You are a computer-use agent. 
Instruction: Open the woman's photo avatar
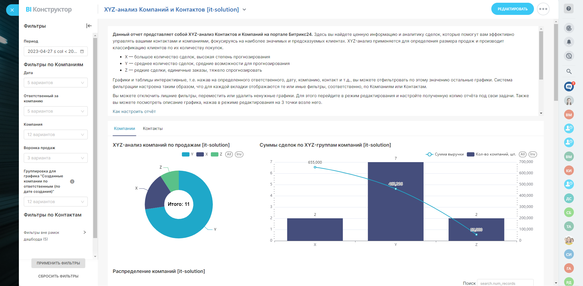569,100
